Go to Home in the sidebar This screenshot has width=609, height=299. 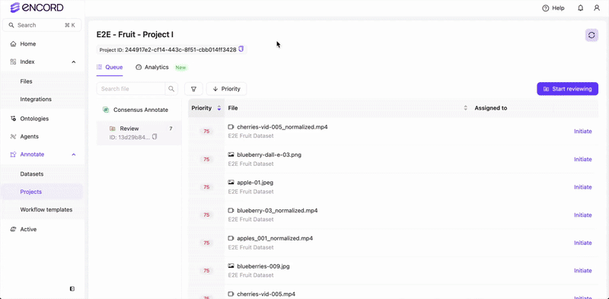pos(28,44)
